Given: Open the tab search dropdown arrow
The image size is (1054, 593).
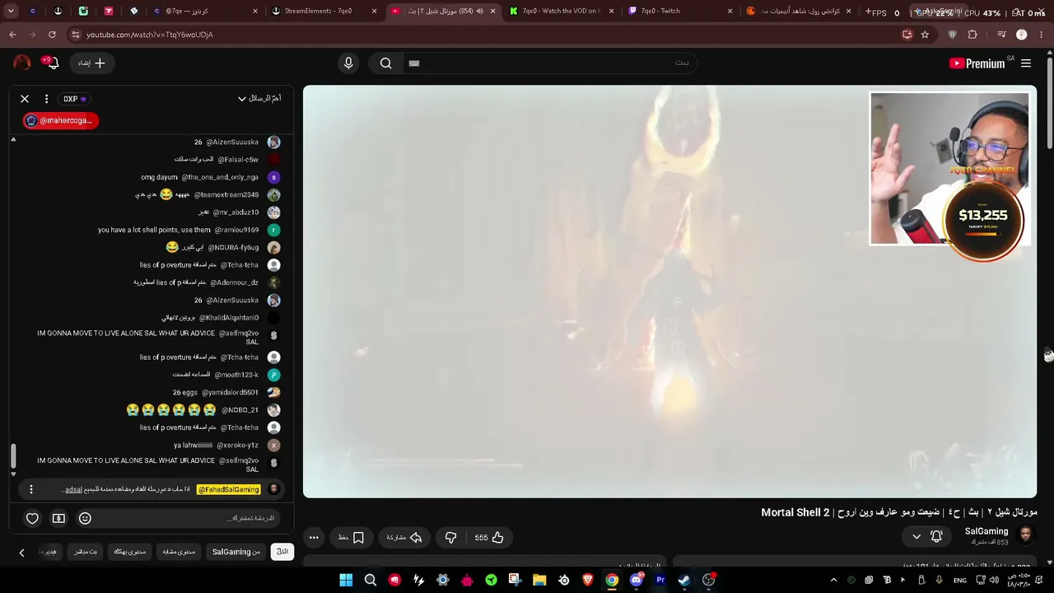Looking at the screenshot, I should (11, 12).
